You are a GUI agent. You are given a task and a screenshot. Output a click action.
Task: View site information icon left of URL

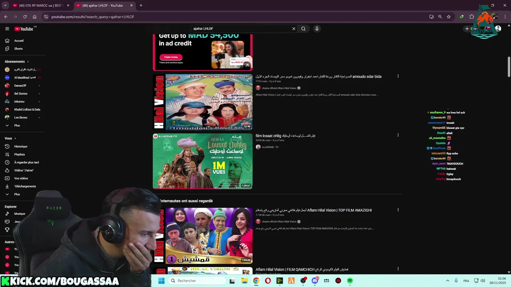coord(46,17)
